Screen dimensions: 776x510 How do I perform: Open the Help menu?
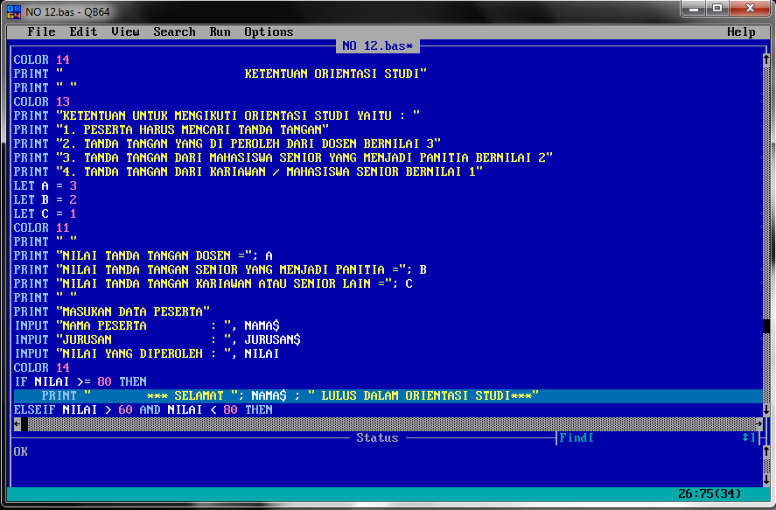741,31
